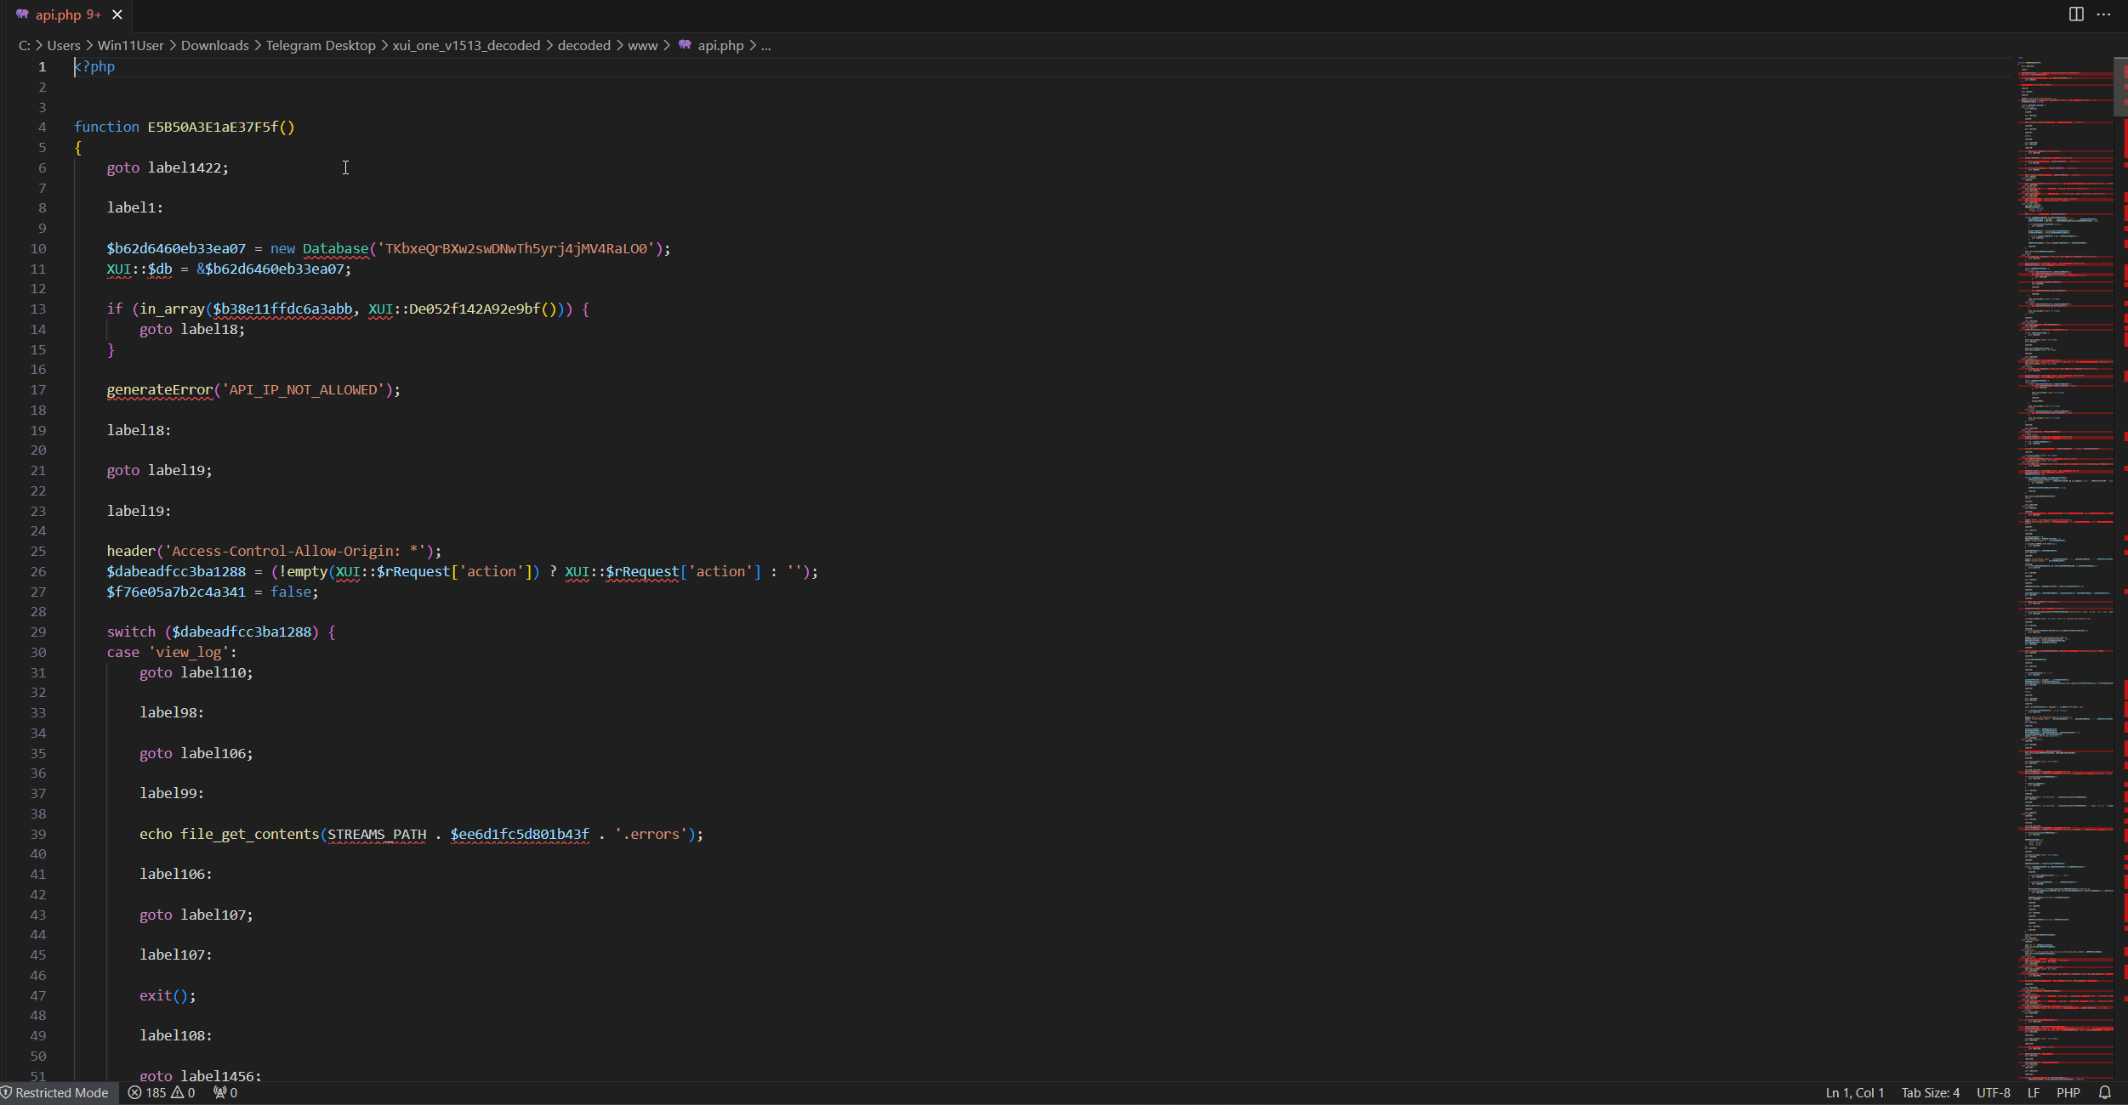This screenshot has width=2128, height=1105.
Task: Click 'goto label18;' statement
Action: (x=192, y=329)
